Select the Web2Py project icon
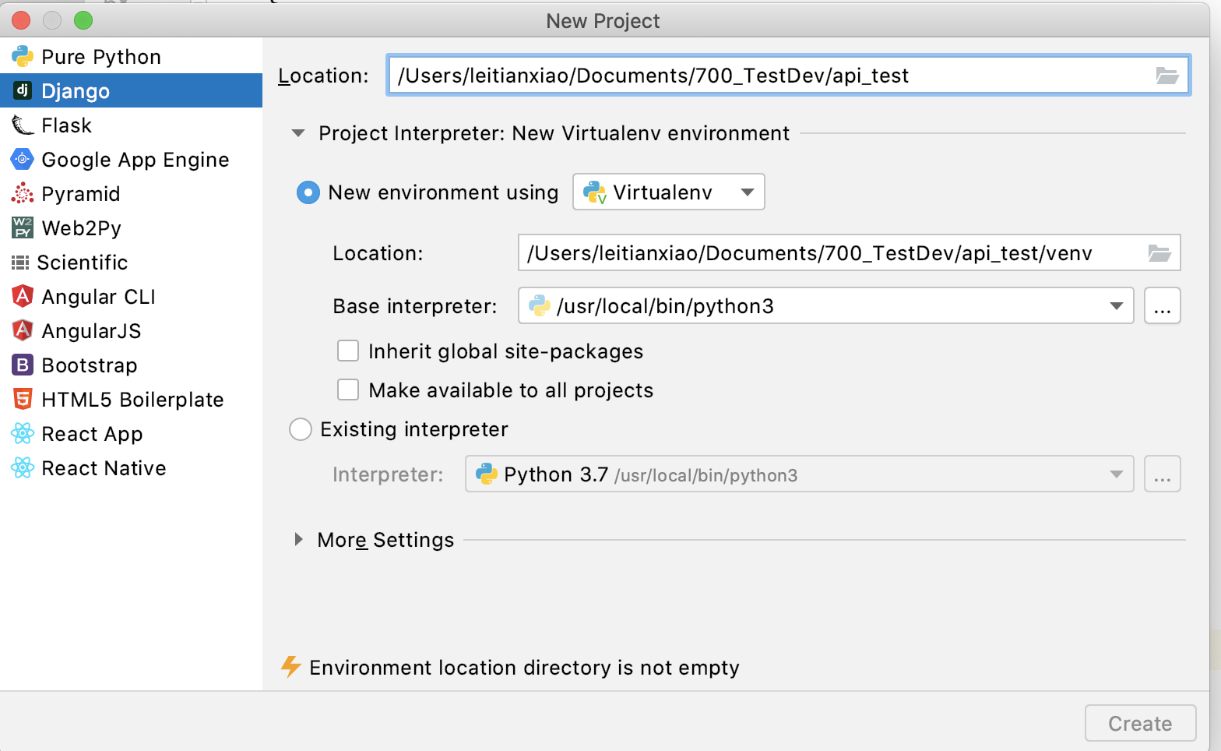Viewport: 1221px width, 751px height. click(23, 228)
